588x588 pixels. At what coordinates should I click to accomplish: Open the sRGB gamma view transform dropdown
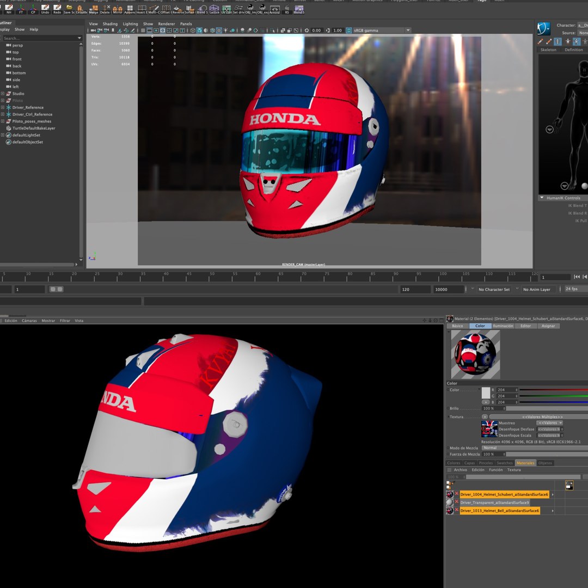pos(382,30)
